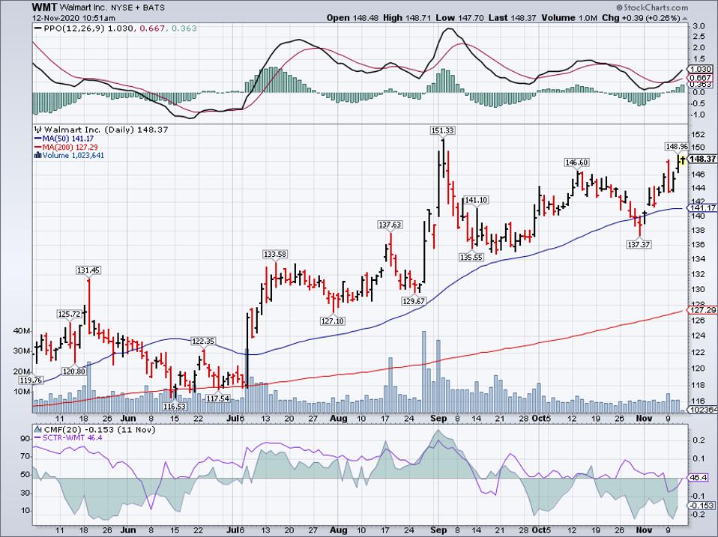Image resolution: width=718 pixels, height=537 pixels.
Task: Click the PPO signal 0.667 axis tag
Action: [701, 78]
